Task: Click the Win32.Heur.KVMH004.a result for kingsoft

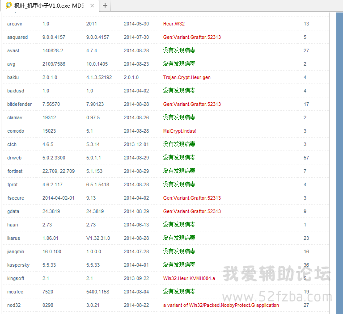Action: (x=189, y=278)
